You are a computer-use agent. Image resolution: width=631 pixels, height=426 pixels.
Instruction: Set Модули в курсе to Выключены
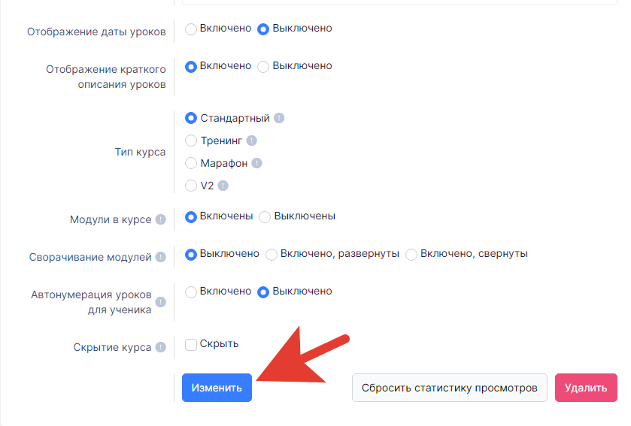(x=265, y=217)
